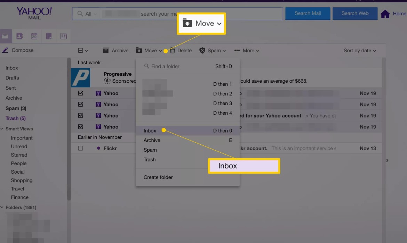
Task: Click the Home icon near Search Web
Action: click(x=385, y=14)
